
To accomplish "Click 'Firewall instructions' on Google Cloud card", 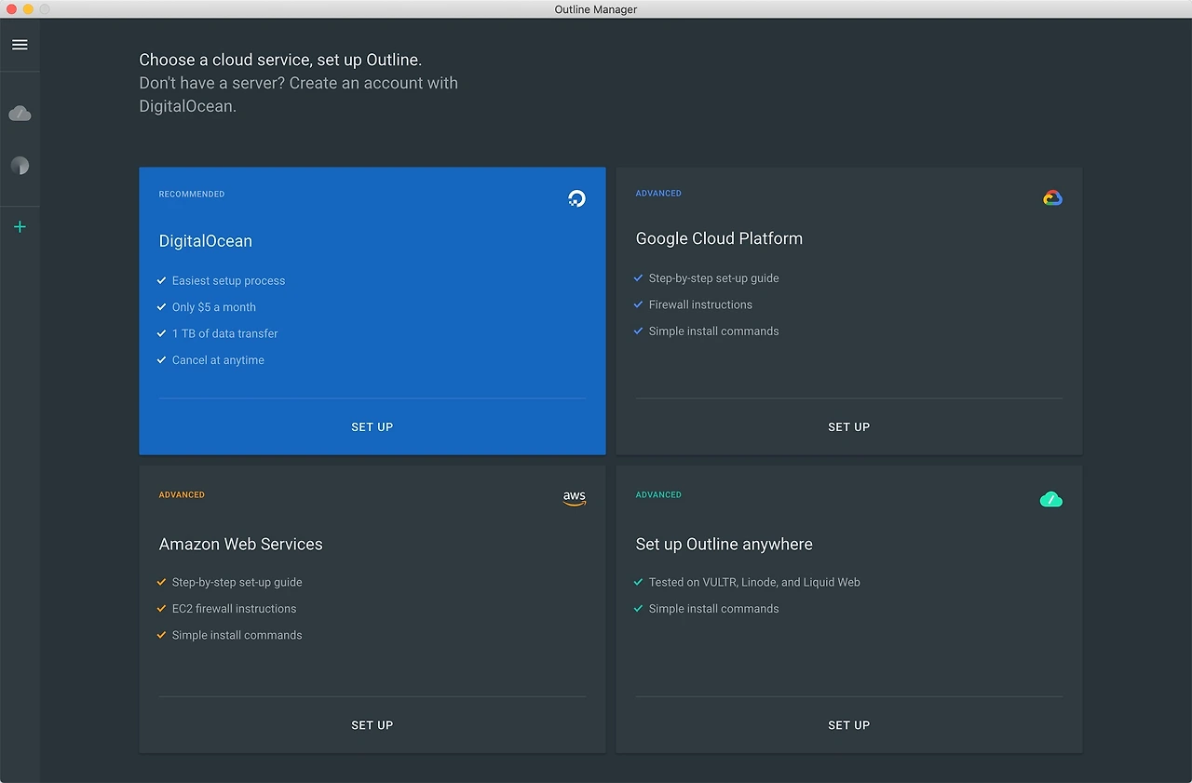I will tap(700, 304).
